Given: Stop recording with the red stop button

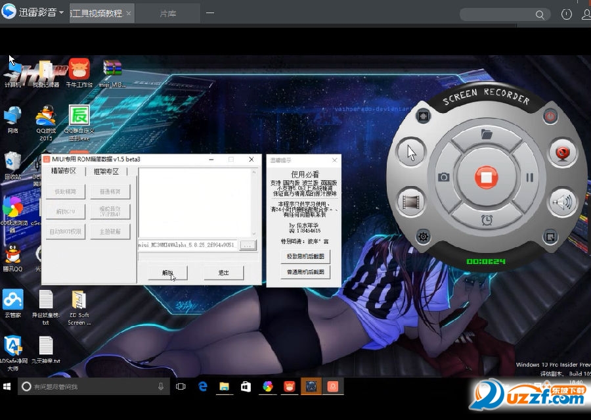Looking at the screenshot, I should click(485, 177).
